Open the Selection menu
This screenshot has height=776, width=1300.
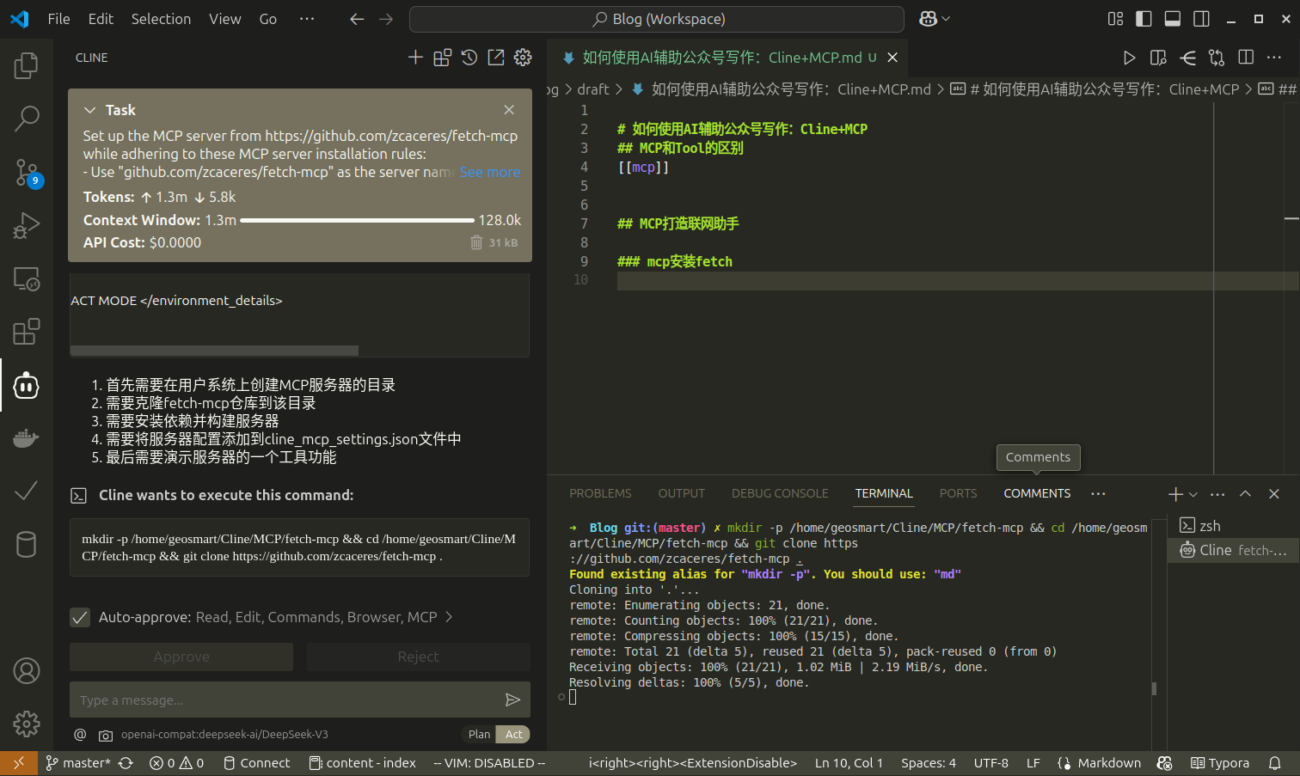[161, 18]
